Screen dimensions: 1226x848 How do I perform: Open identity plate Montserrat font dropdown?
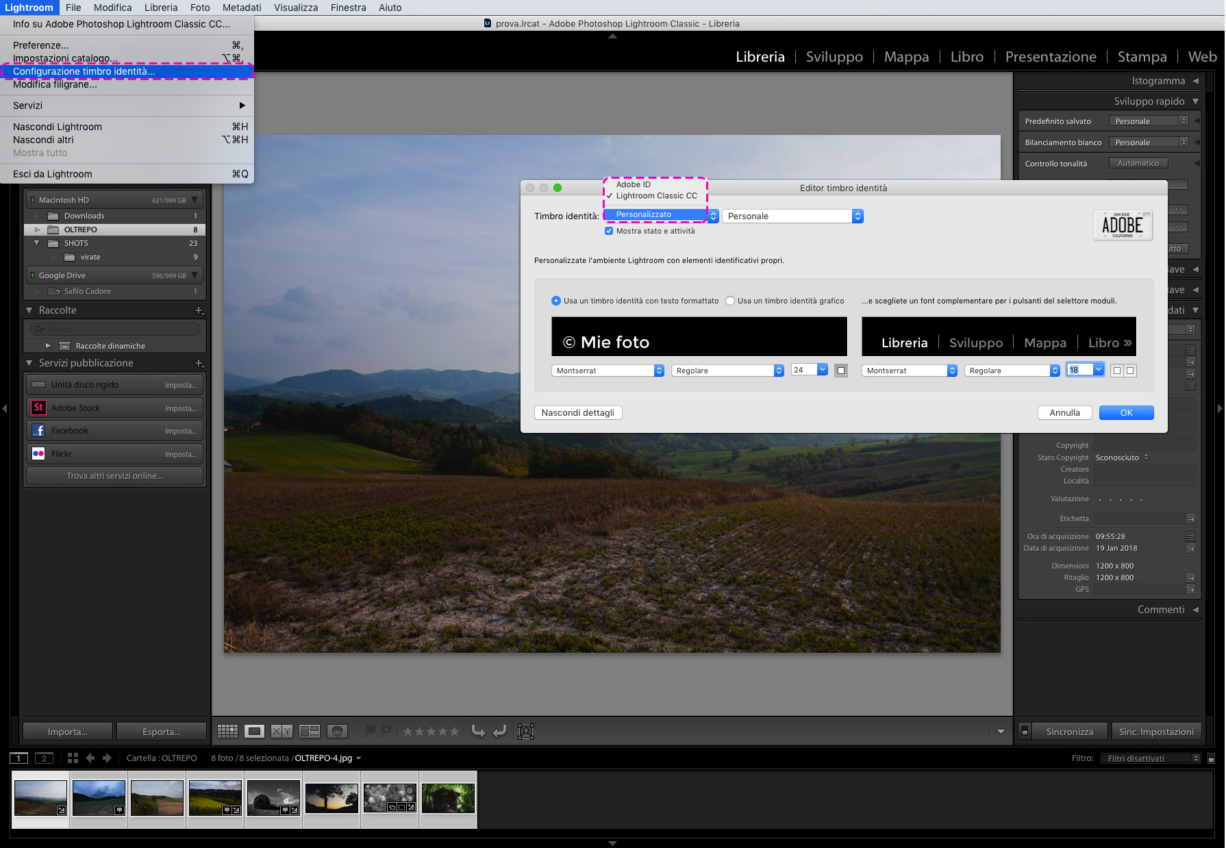pyautogui.click(x=608, y=371)
